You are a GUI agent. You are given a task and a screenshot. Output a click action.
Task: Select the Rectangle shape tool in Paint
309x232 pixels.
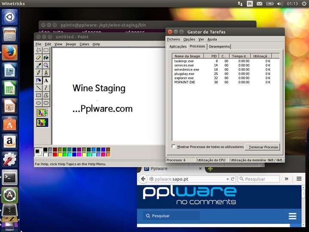[39, 95]
